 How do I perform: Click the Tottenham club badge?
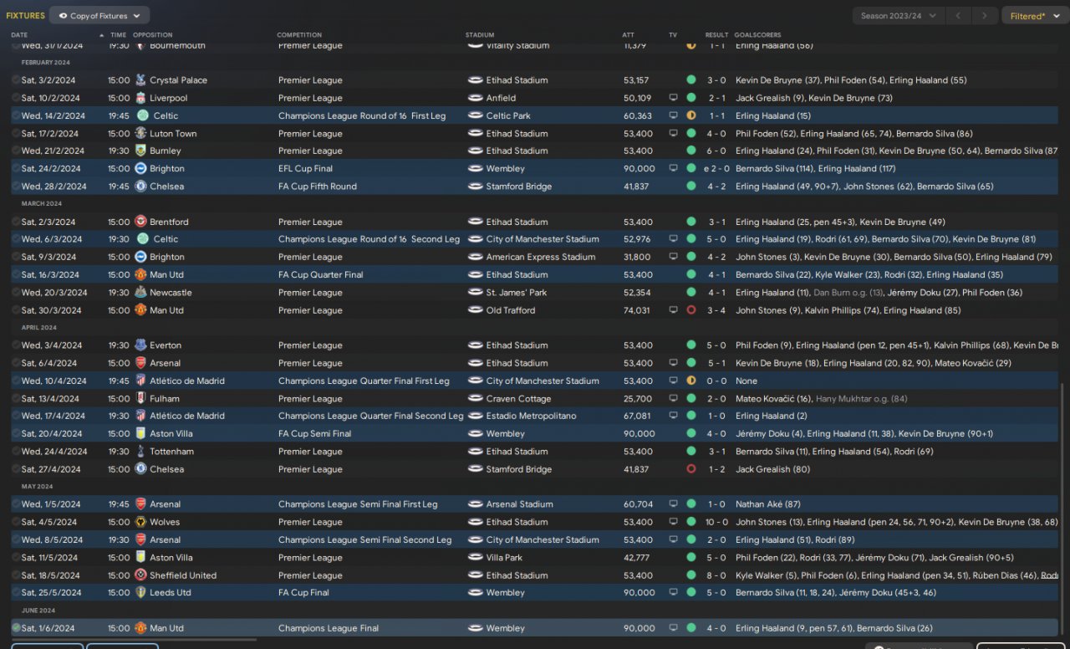point(141,452)
